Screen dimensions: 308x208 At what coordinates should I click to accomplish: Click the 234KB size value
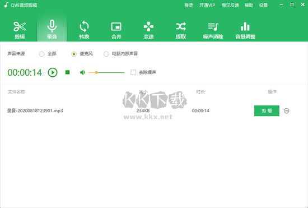[143, 110]
